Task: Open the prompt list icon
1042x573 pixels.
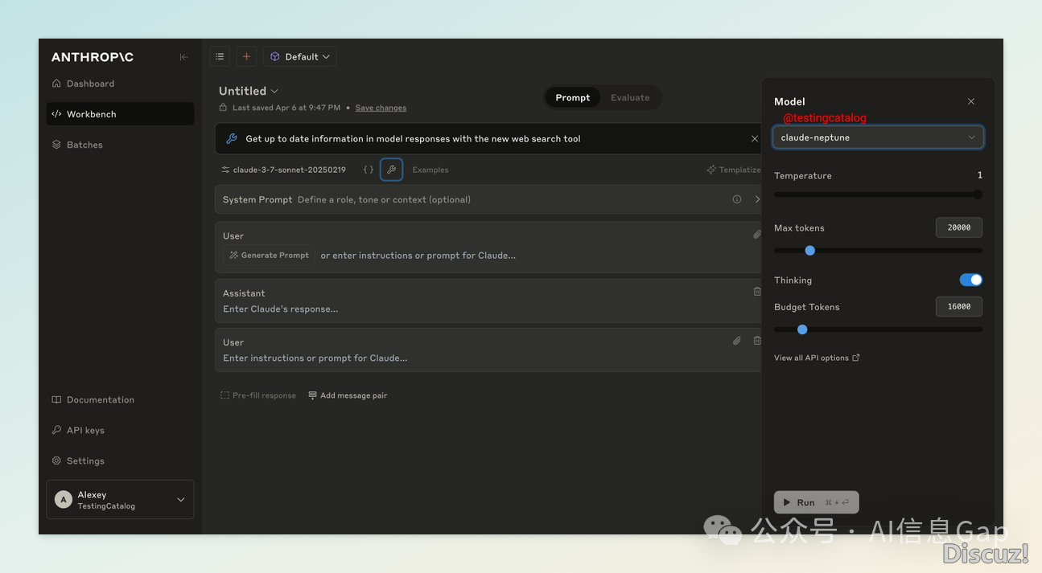Action: click(x=220, y=56)
